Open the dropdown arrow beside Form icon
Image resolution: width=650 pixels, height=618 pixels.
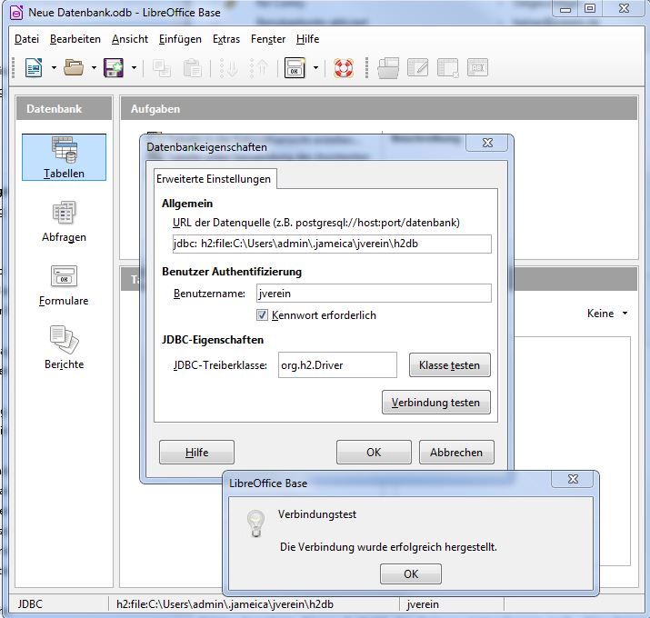(315, 67)
